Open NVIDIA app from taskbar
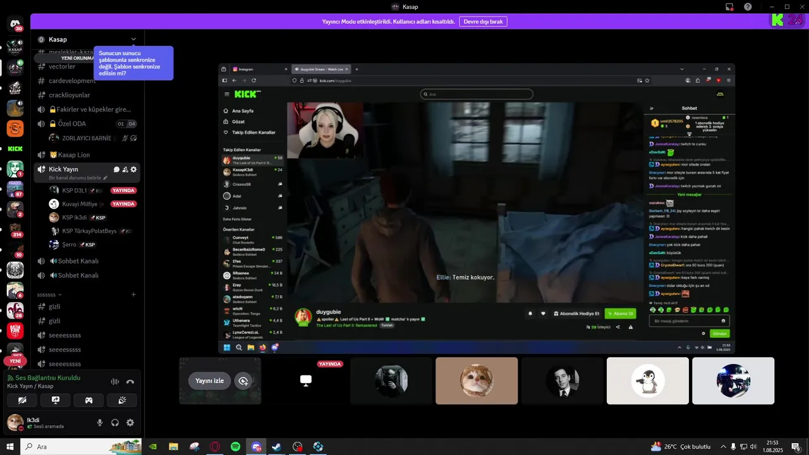This screenshot has height=455, width=809. 152,447
